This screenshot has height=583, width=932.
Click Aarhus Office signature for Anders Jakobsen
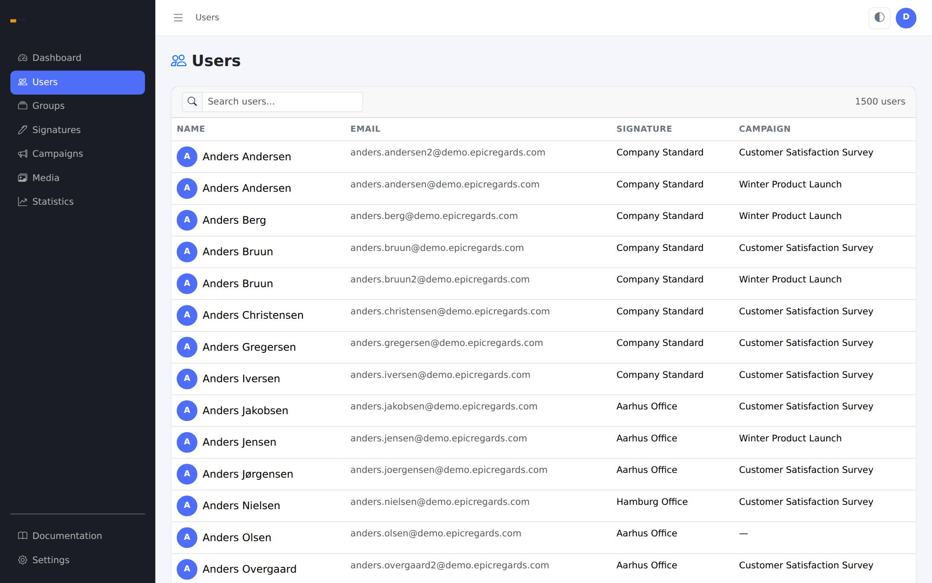tap(647, 406)
